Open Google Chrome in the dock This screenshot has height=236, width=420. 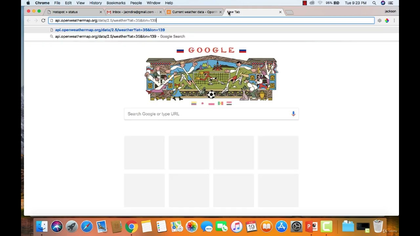click(x=131, y=226)
